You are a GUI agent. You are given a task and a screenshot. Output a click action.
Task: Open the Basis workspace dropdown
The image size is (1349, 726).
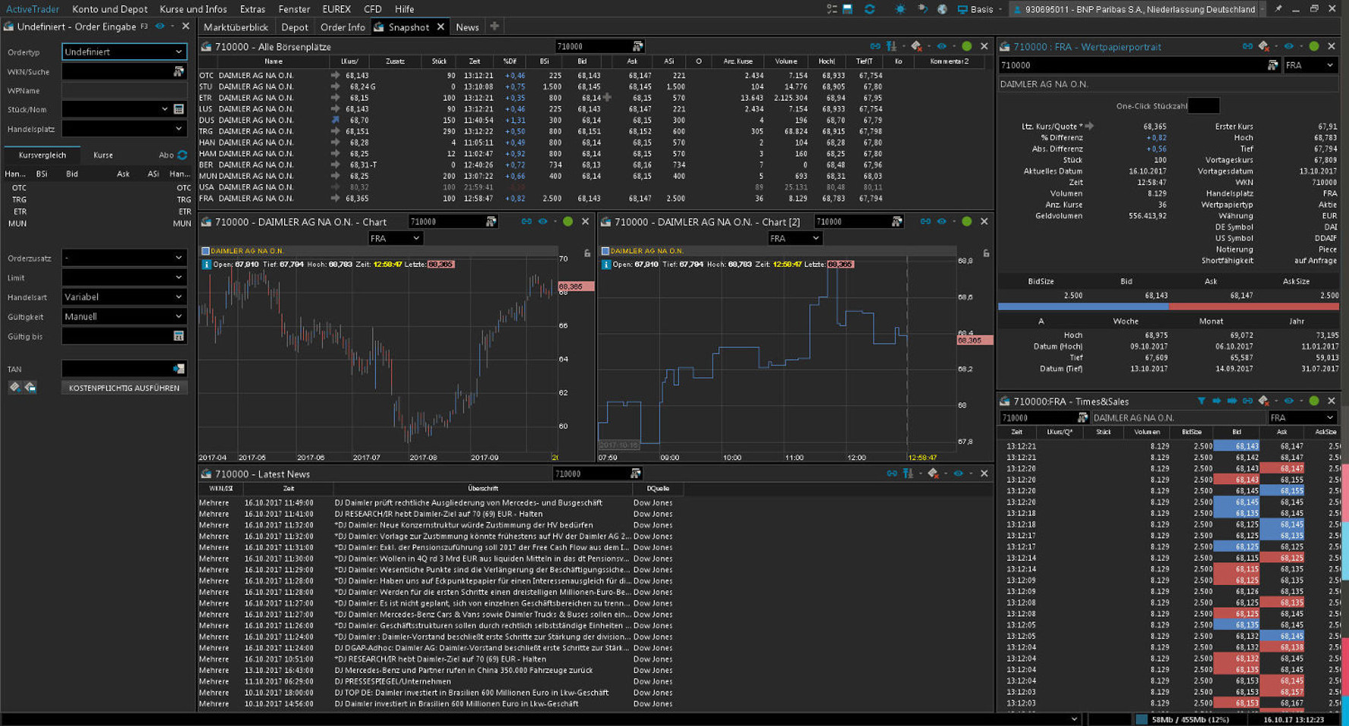click(x=979, y=9)
